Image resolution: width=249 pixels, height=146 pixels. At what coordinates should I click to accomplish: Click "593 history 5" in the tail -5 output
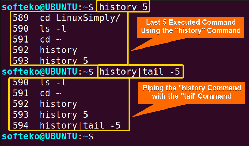(x=50, y=115)
